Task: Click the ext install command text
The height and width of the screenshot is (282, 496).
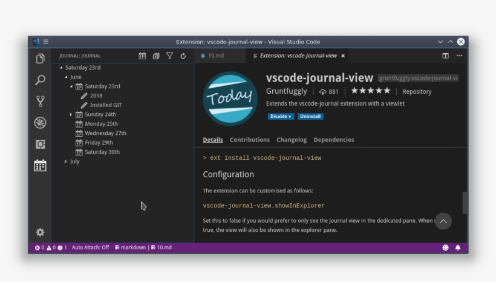Action: [262, 158]
